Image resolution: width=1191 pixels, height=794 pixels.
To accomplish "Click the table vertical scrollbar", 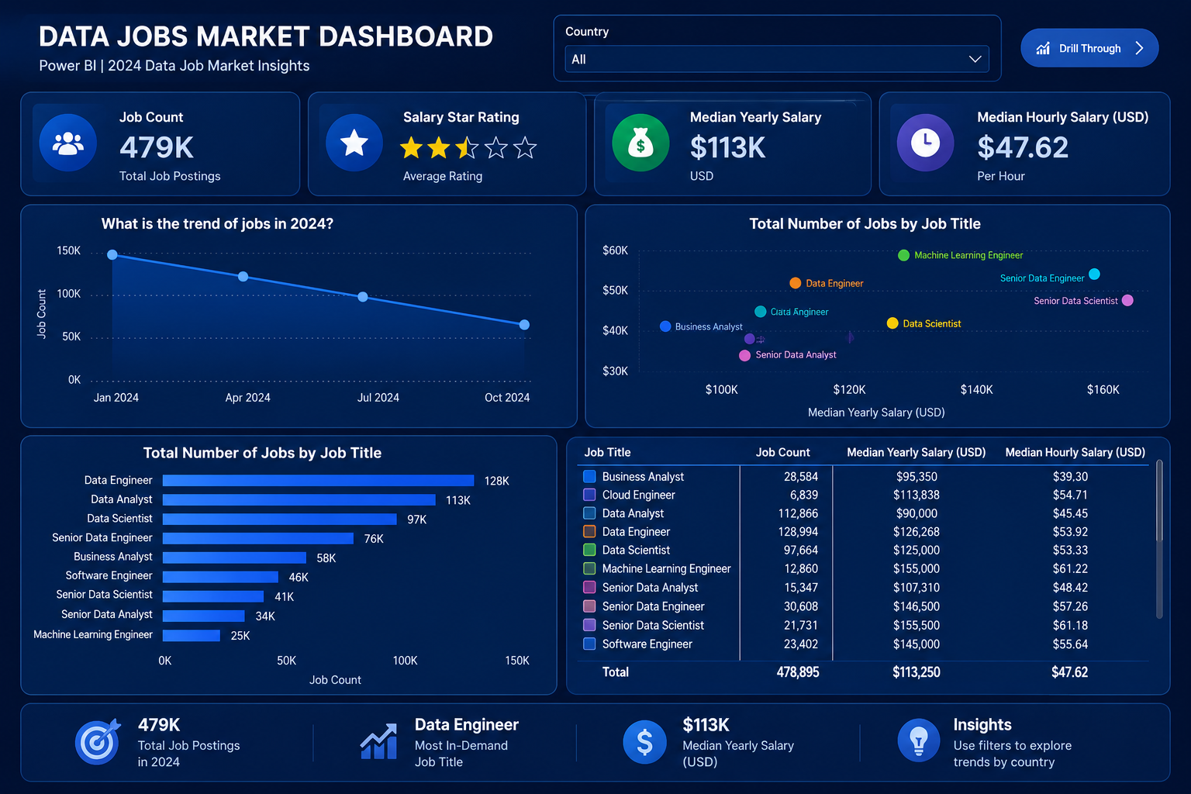I will tap(1159, 539).
